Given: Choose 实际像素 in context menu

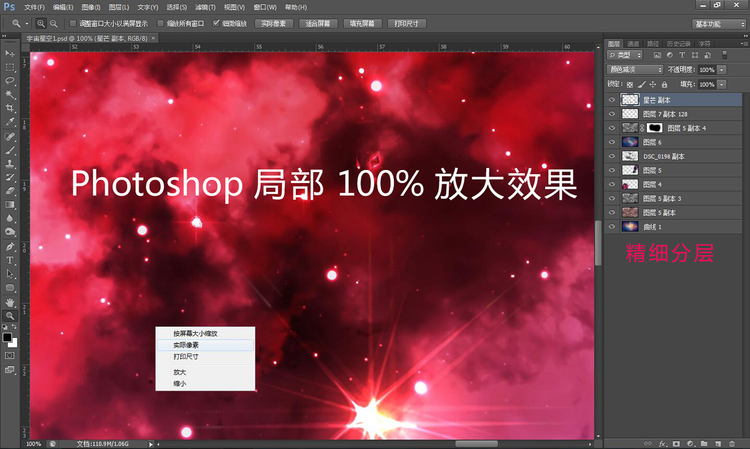Looking at the screenshot, I should tap(205, 345).
